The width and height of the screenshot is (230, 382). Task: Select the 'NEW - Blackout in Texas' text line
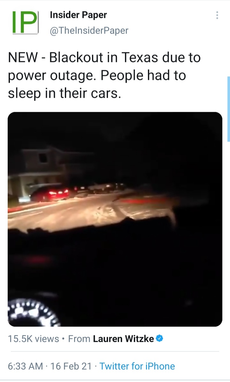pos(104,57)
